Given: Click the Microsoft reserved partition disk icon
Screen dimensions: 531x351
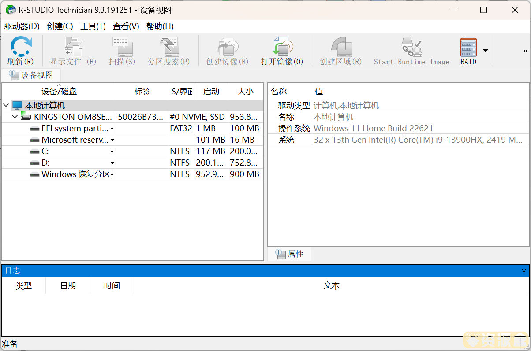Looking at the screenshot, I should click(35, 140).
